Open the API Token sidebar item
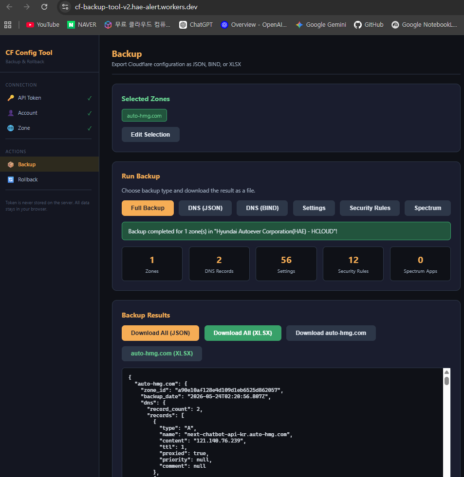 (49, 98)
